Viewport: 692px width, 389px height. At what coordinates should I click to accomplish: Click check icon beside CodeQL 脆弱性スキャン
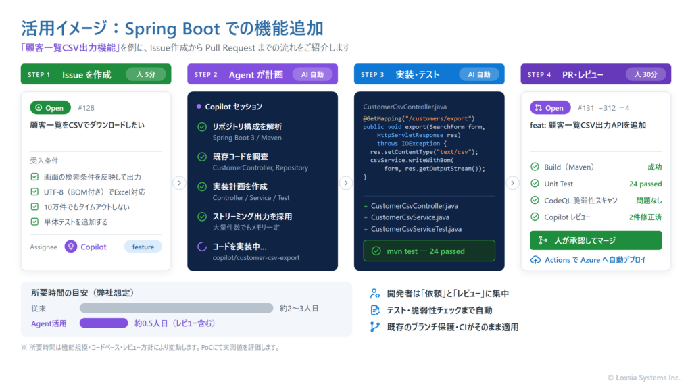(535, 200)
